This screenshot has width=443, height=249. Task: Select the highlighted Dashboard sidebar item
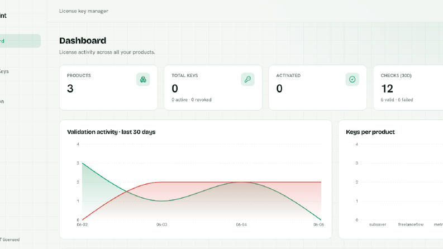pyautogui.click(x=20, y=41)
